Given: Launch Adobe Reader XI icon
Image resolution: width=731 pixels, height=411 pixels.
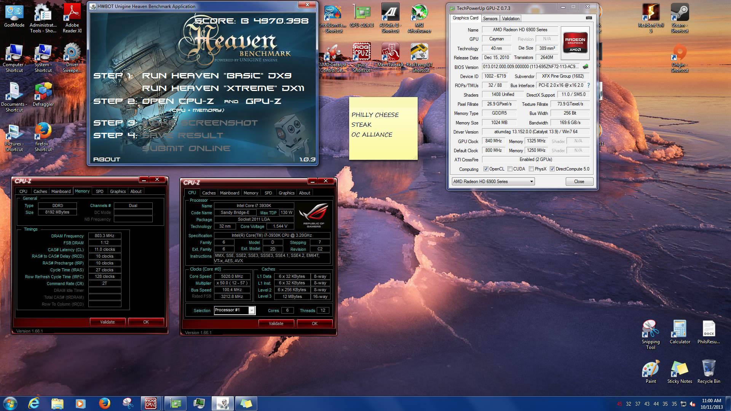Looking at the screenshot, I should point(72,18).
